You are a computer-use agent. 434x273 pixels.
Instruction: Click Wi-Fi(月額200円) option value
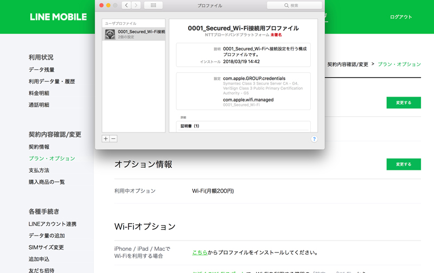[x=213, y=191]
